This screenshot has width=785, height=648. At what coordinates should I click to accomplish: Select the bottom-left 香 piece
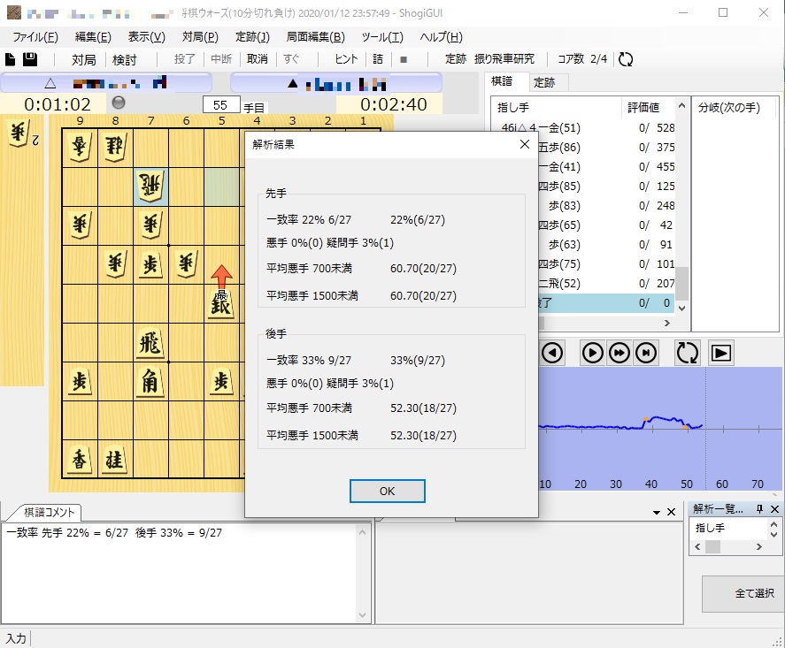[x=80, y=460]
